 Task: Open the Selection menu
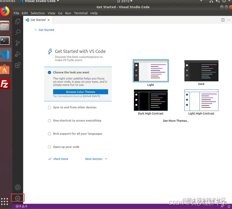(38, 13)
